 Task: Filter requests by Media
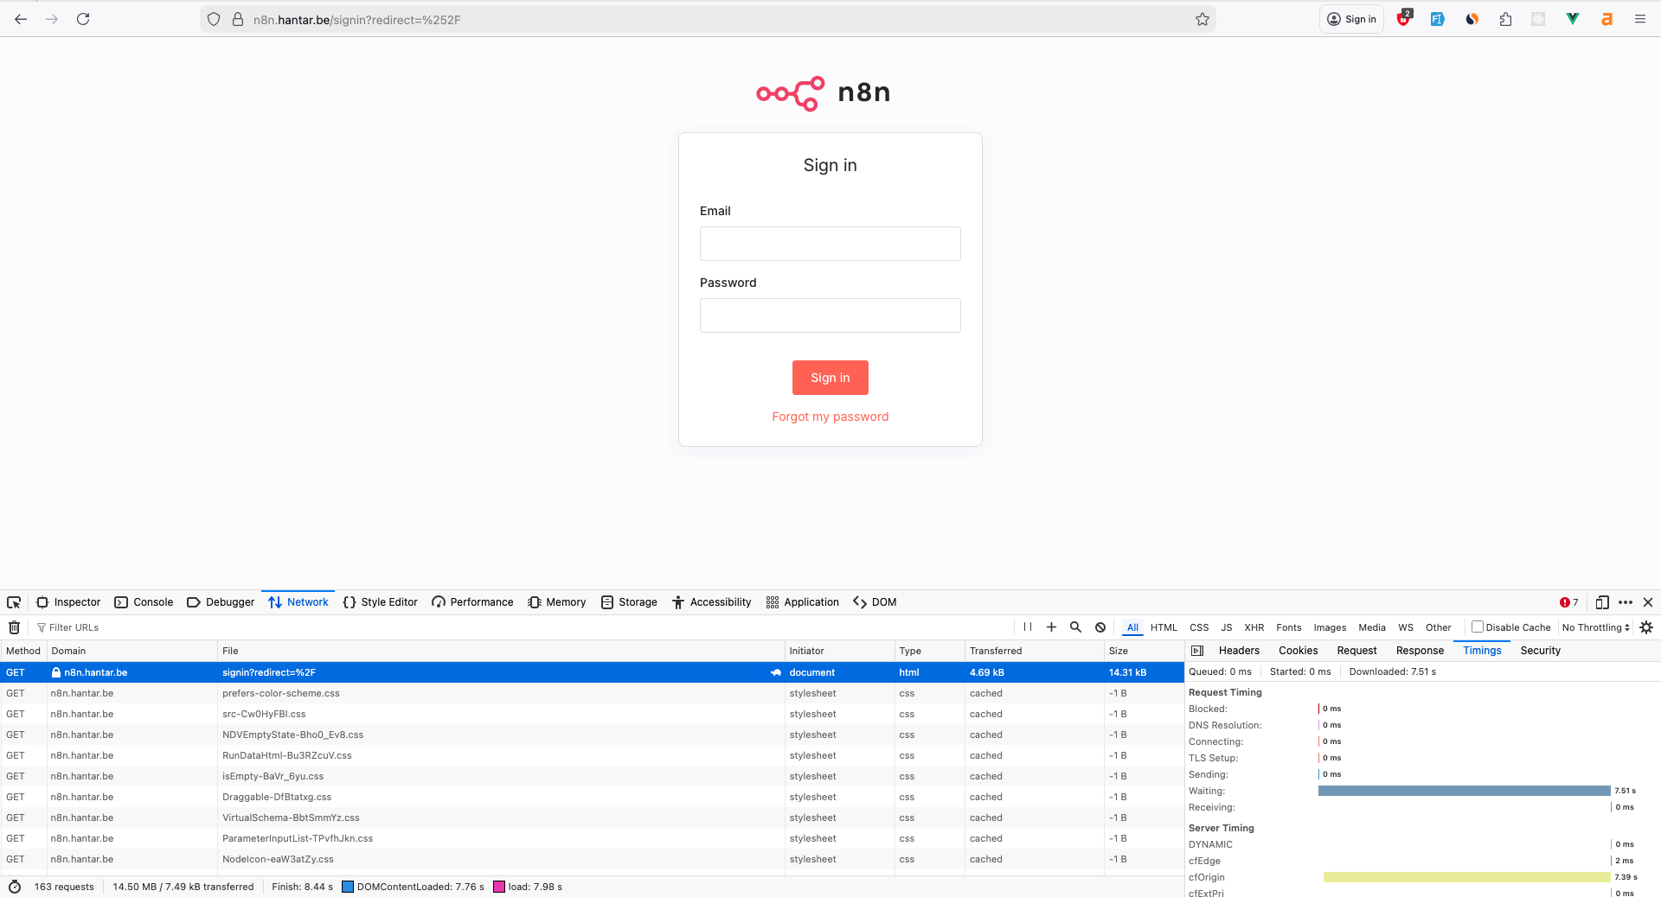(1372, 627)
